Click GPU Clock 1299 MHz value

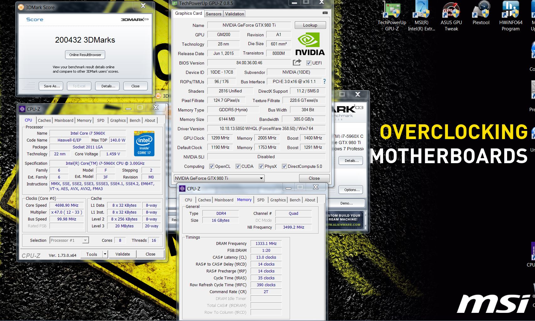tap(220, 138)
